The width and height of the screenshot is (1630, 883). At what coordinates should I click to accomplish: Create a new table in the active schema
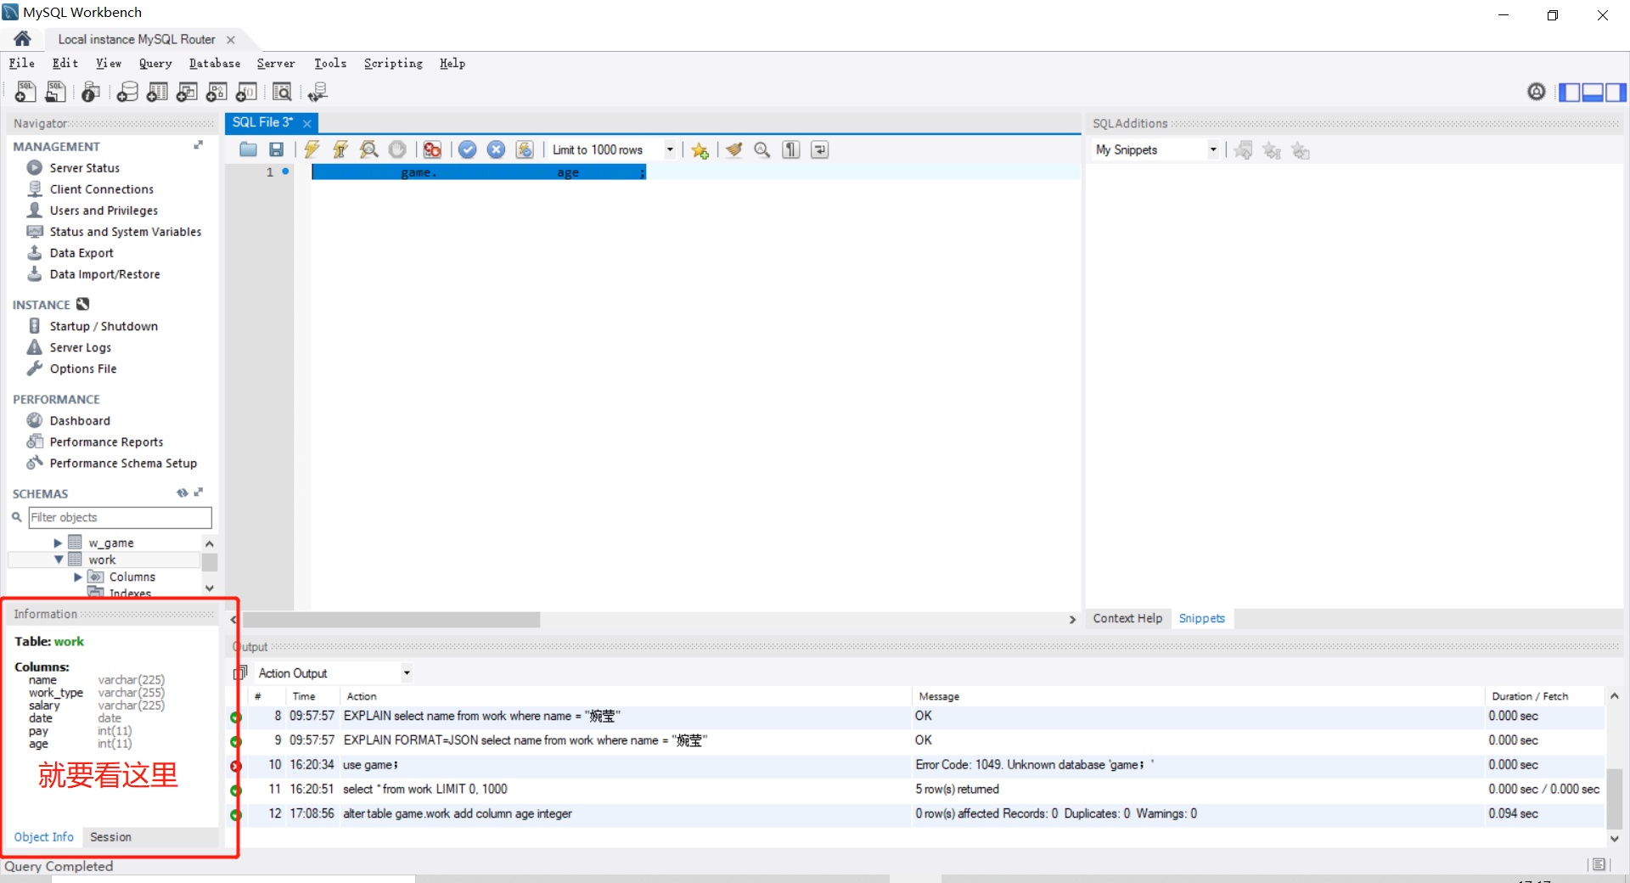pos(157,92)
